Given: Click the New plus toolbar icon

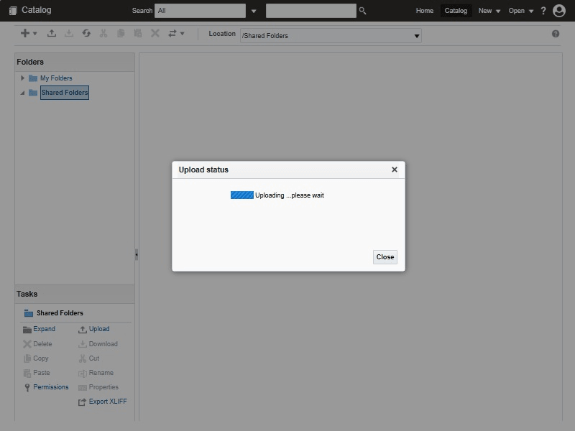Looking at the screenshot, I should tap(25, 33).
